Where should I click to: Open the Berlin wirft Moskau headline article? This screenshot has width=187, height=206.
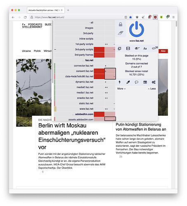(72, 136)
